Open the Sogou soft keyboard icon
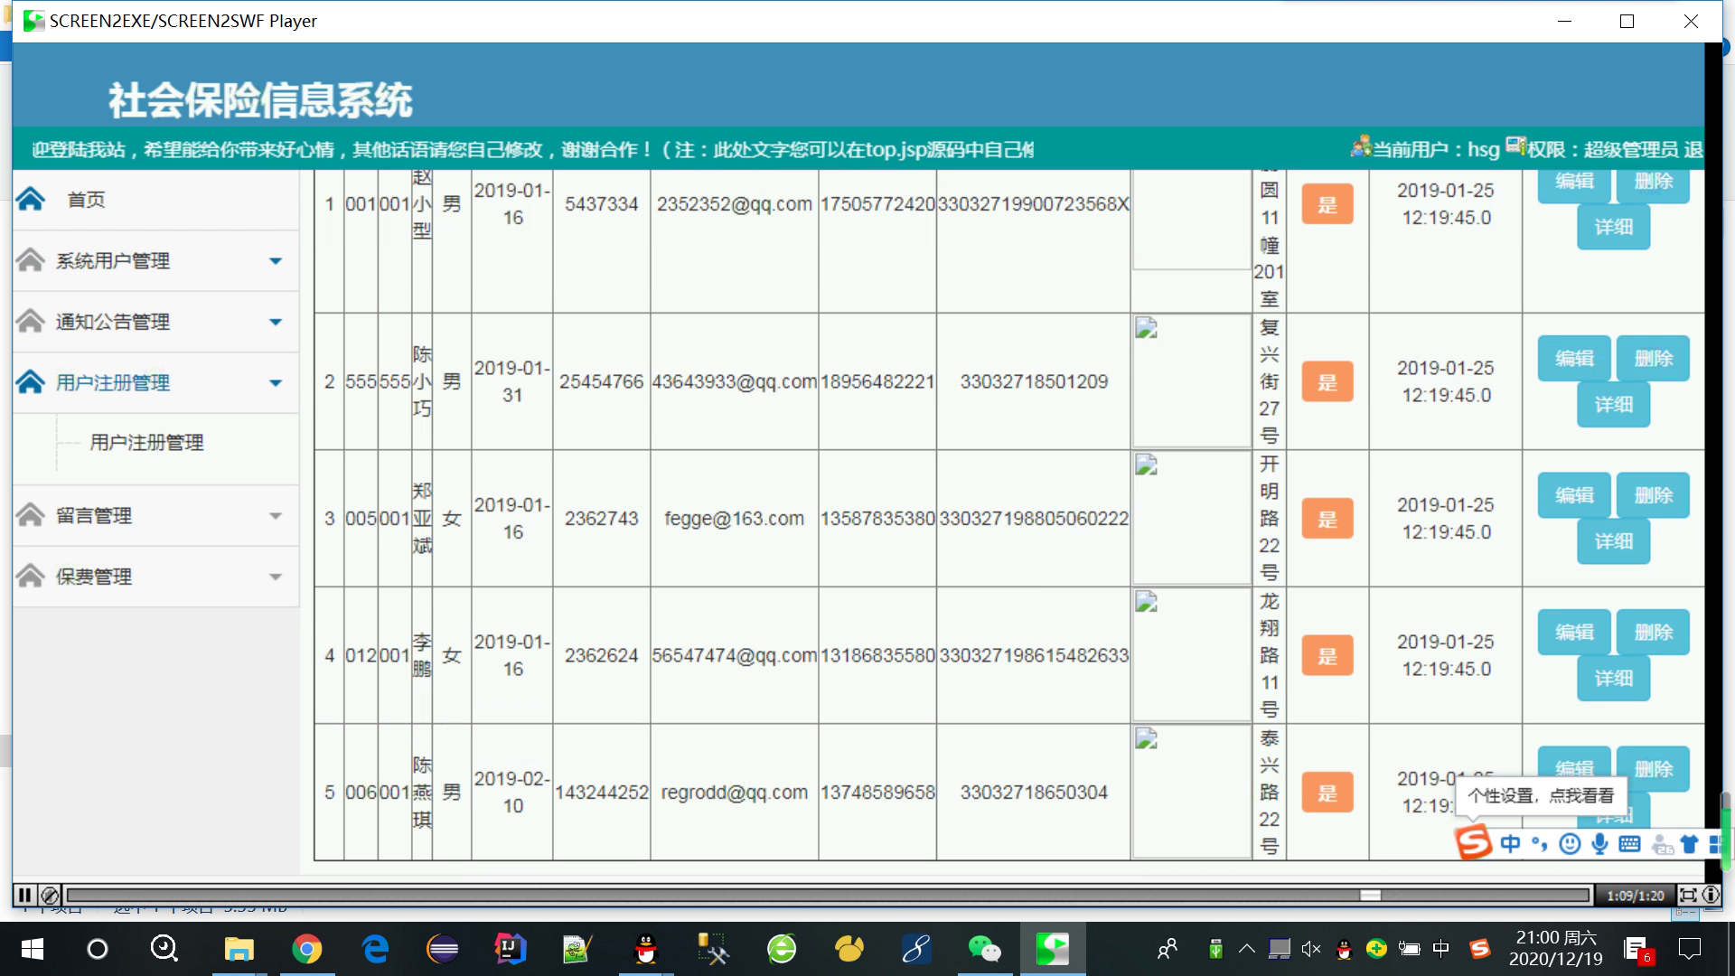The image size is (1735, 976). (1630, 844)
